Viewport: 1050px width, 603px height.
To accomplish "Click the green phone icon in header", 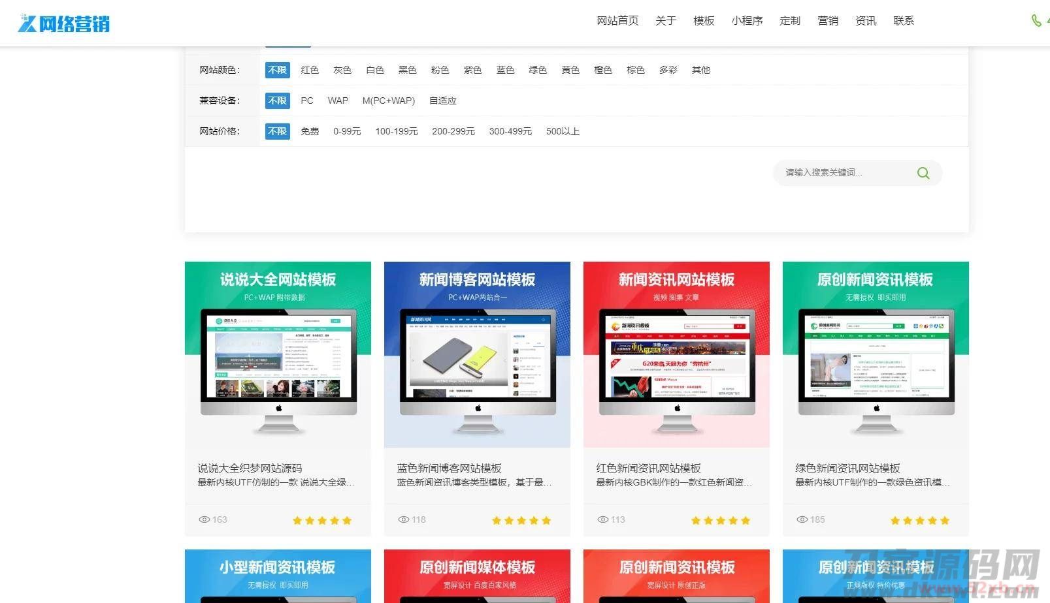I will [x=1036, y=20].
